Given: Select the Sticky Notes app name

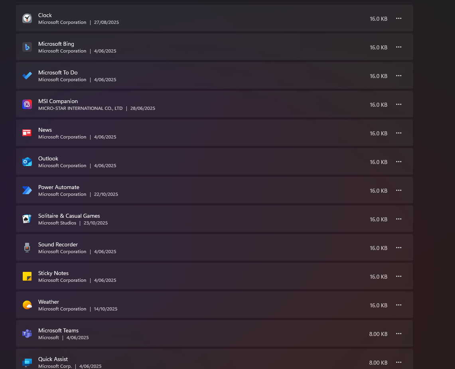Looking at the screenshot, I should coord(53,273).
